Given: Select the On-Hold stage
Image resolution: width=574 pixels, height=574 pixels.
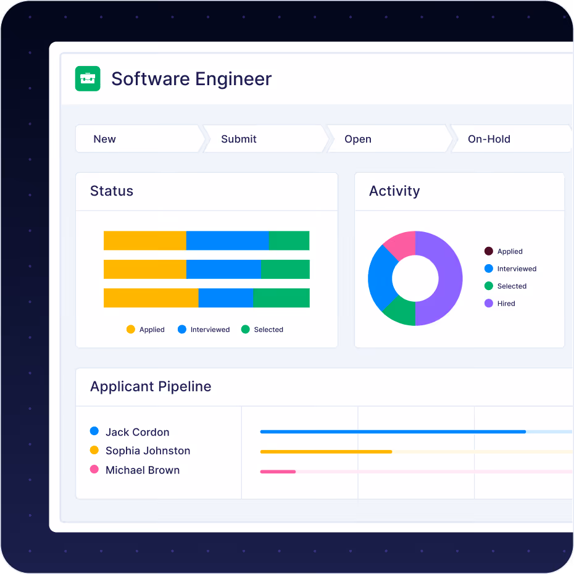Looking at the screenshot, I should [x=512, y=139].
